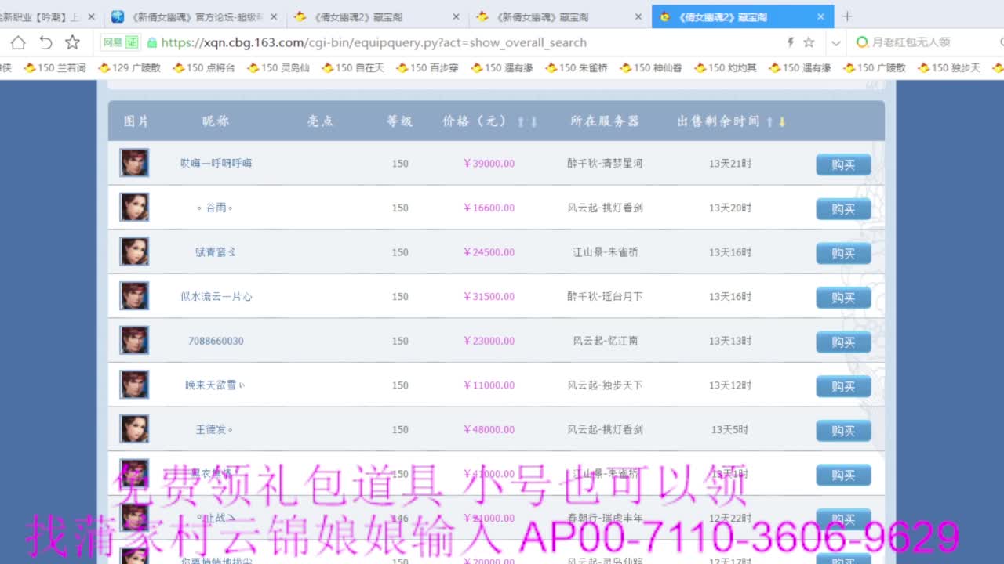Click the home icon in the browser toolbar

point(19,43)
